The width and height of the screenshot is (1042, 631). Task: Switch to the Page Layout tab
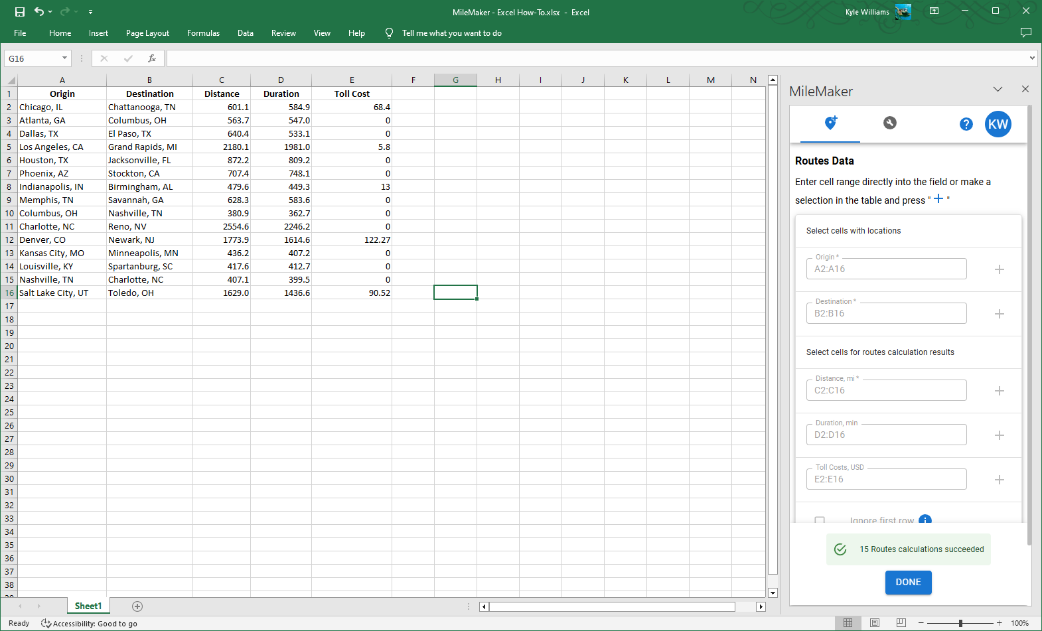[147, 33]
